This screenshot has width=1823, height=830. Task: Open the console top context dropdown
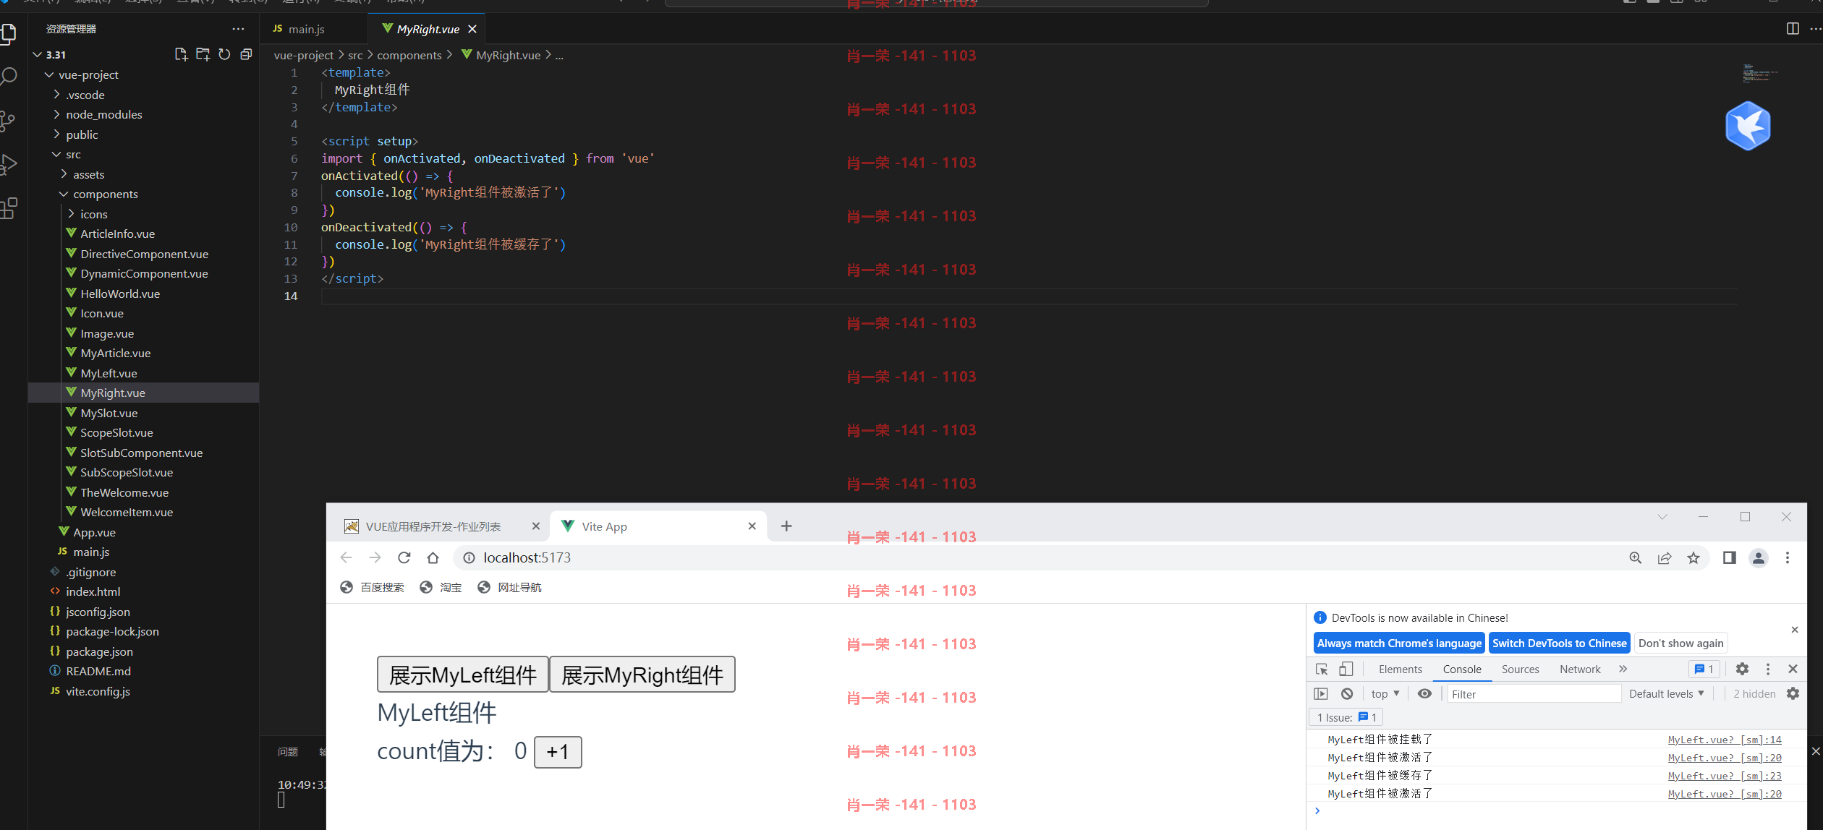(1385, 693)
